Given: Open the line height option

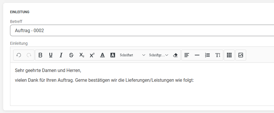Looking at the screenshot, I should tap(218, 55).
